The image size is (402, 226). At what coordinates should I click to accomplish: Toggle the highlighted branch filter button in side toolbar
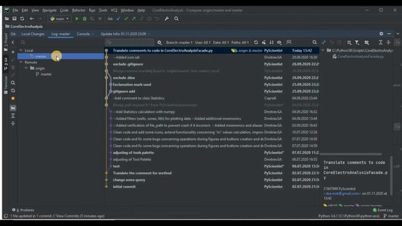coord(13,108)
